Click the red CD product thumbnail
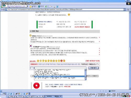Screen dimensions: 131x98 click(x=36, y=85)
